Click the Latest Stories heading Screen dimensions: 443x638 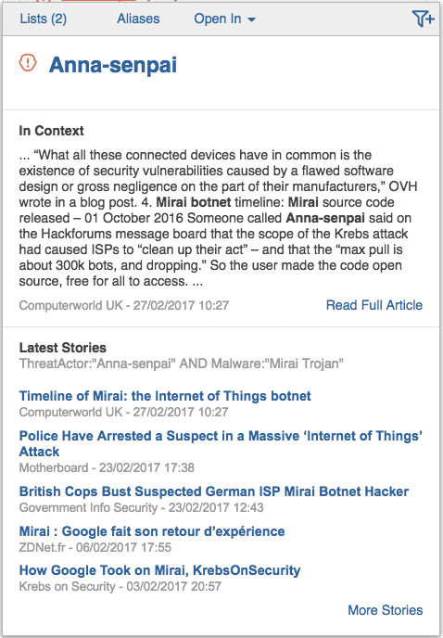(63, 348)
